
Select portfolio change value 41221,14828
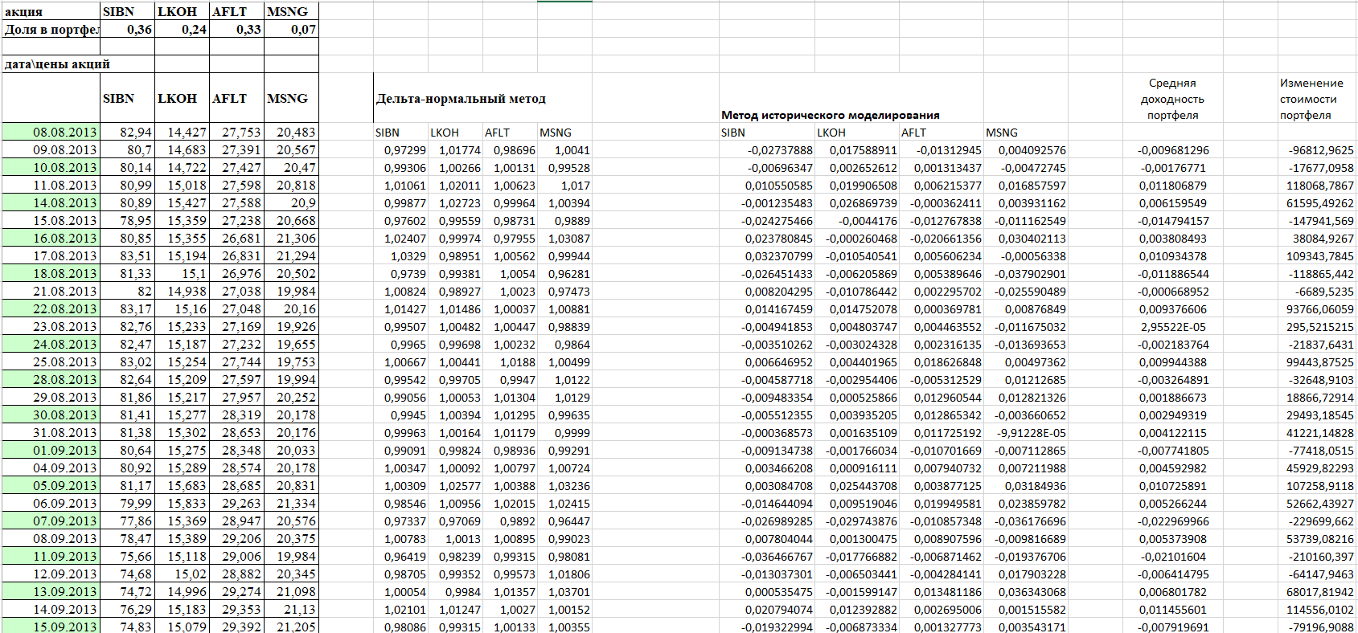[1316, 433]
